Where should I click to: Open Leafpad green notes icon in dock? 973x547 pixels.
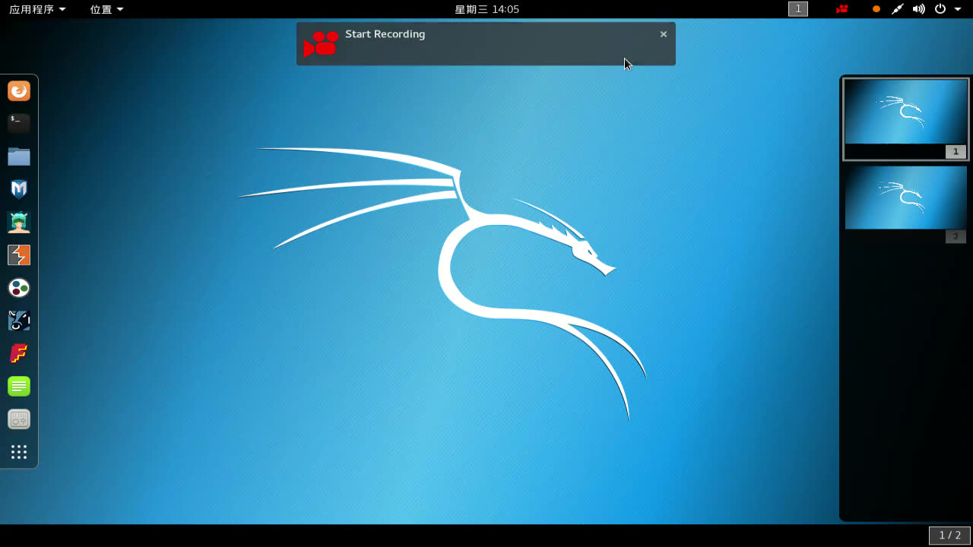pos(19,387)
